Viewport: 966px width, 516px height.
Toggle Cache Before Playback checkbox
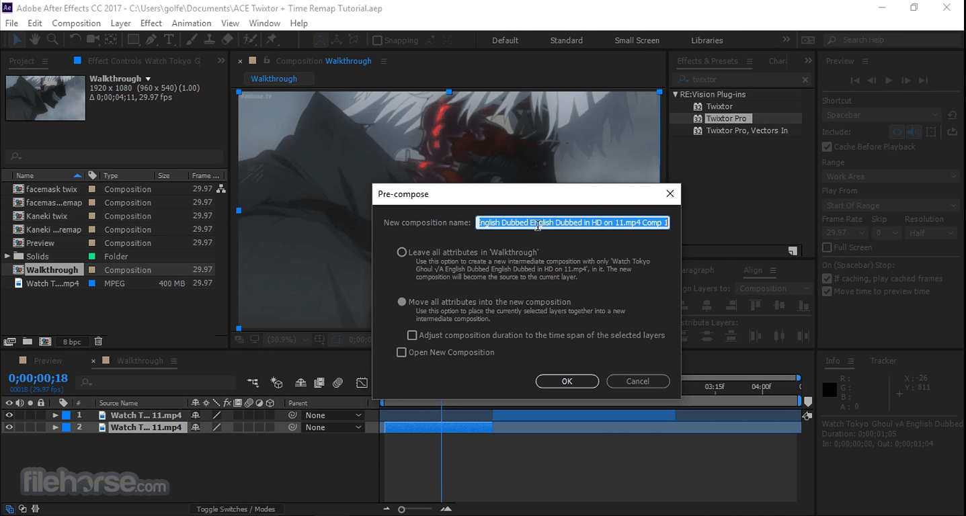click(827, 146)
